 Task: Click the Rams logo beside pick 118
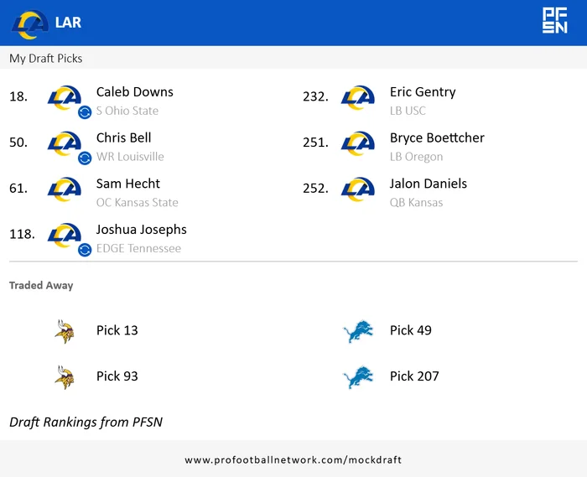65,236
